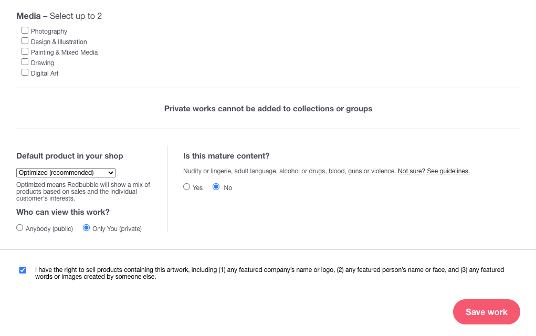Image resolution: width=536 pixels, height=336 pixels.
Task: Click the rights agreement statement text
Action: point(269,273)
